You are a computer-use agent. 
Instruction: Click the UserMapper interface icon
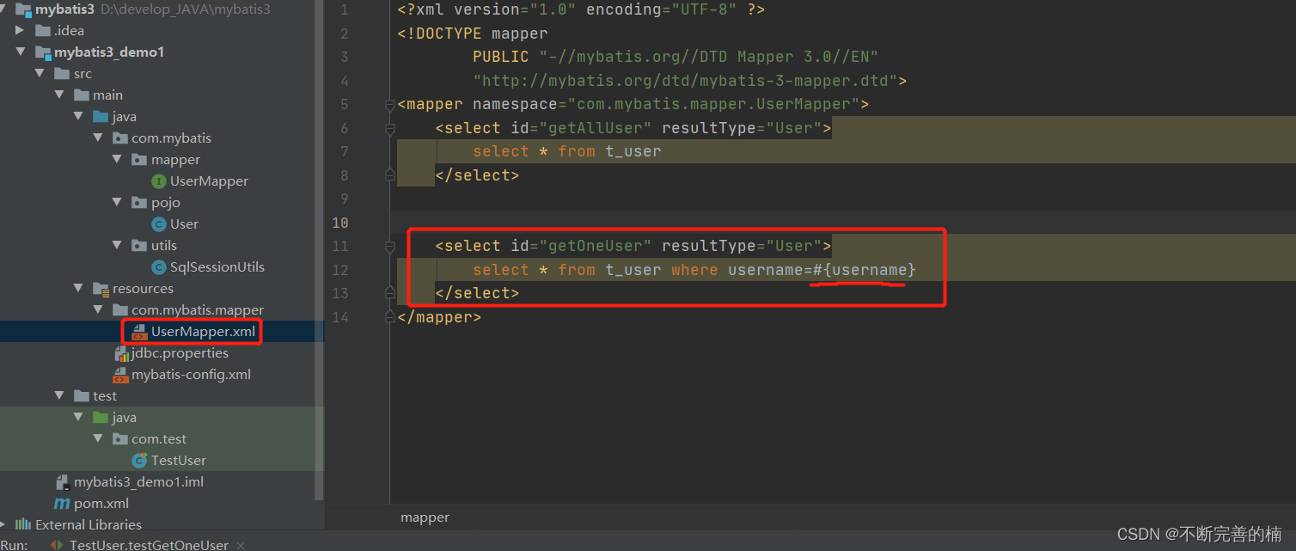coord(158,181)
